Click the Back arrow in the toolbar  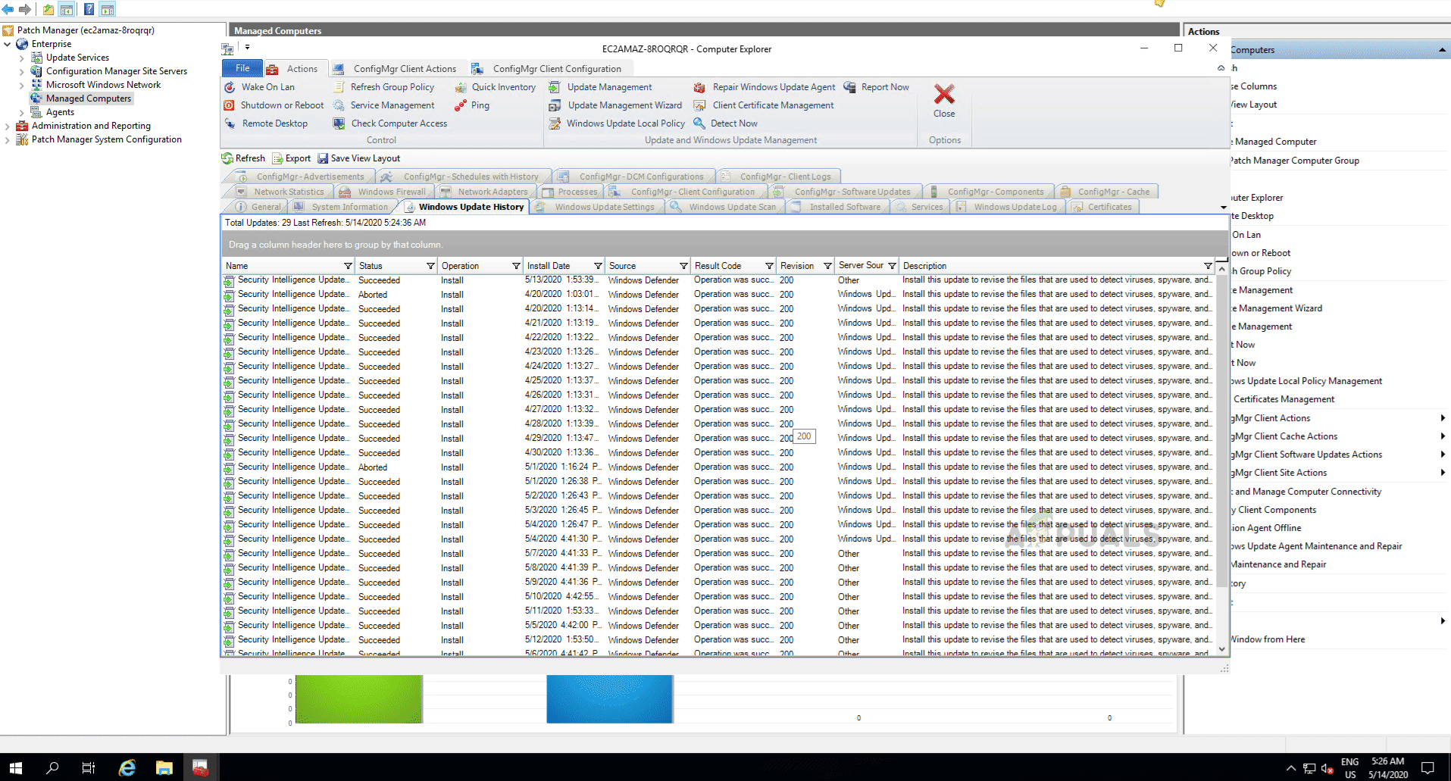[x=8, y=9]
